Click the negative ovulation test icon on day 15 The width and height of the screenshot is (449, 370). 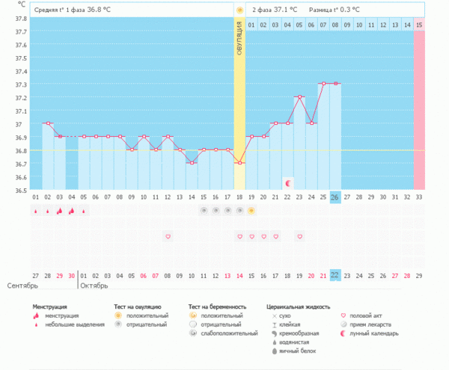(x=204, y=211)
